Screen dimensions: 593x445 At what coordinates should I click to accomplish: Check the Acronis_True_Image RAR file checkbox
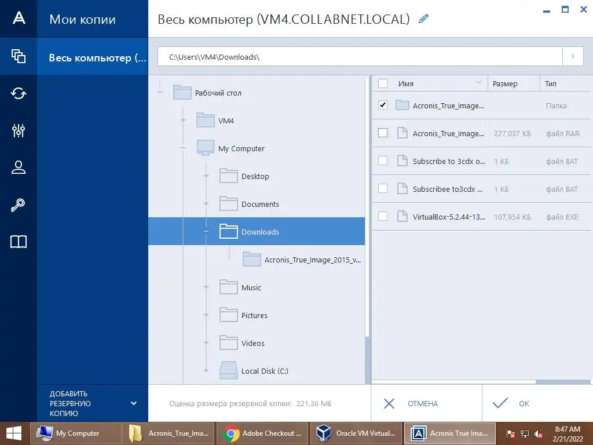click(x=383, y=133)
